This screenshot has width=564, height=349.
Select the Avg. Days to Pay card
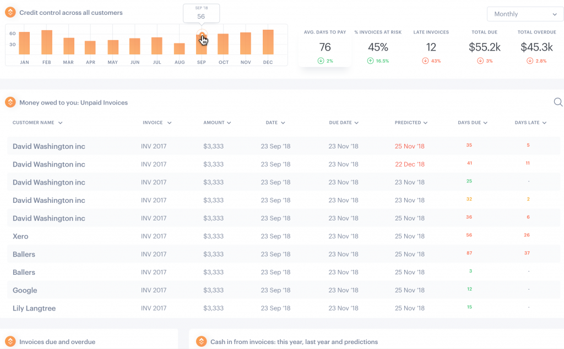pos(325,47)
